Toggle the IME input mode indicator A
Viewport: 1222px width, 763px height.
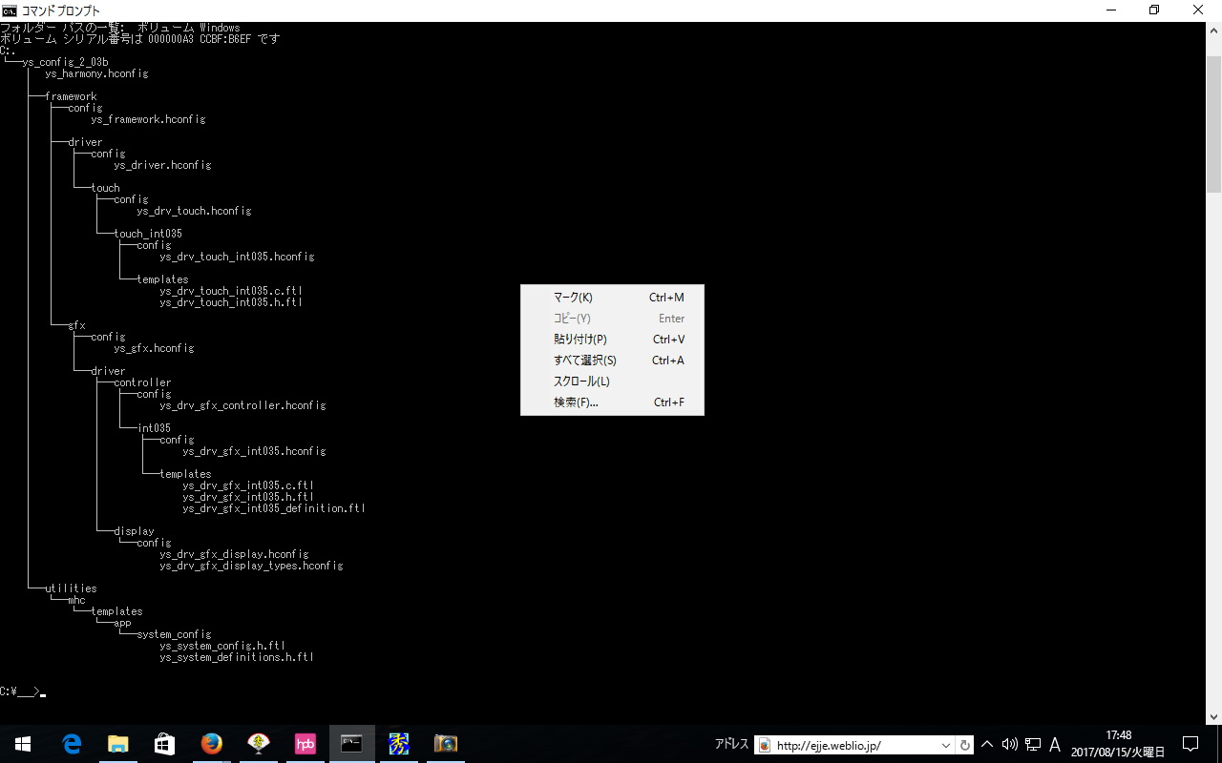1055,744
